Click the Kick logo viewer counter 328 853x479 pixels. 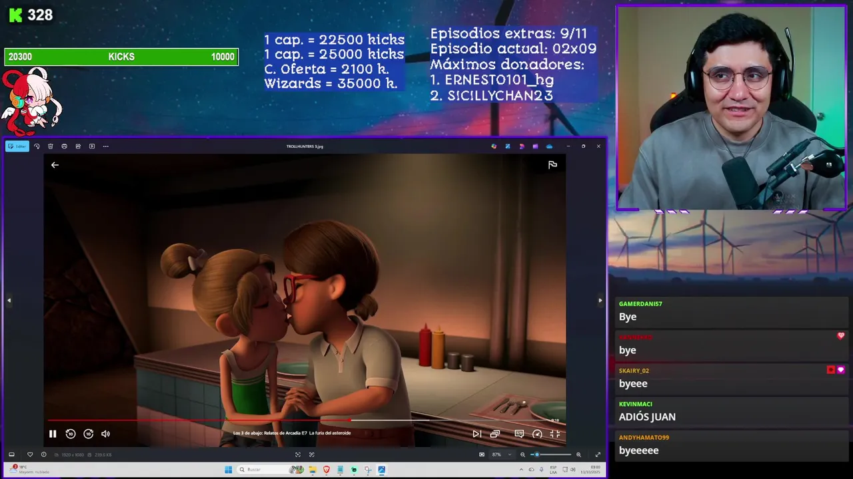coord(31,15)
